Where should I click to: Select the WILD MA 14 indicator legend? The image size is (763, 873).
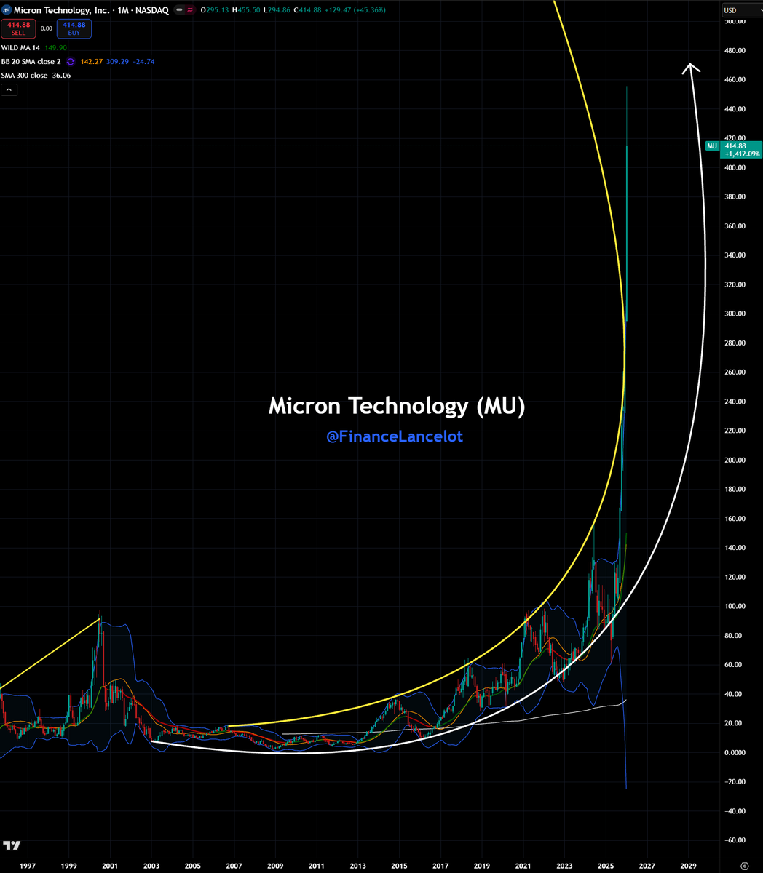click(x=20, y=47)
